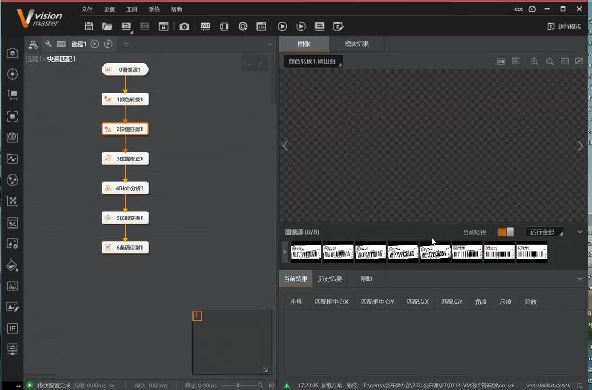The width and height of the screenshot is (592, 390).
Task: Show next image with right arrow
Action: click(580, 146)
